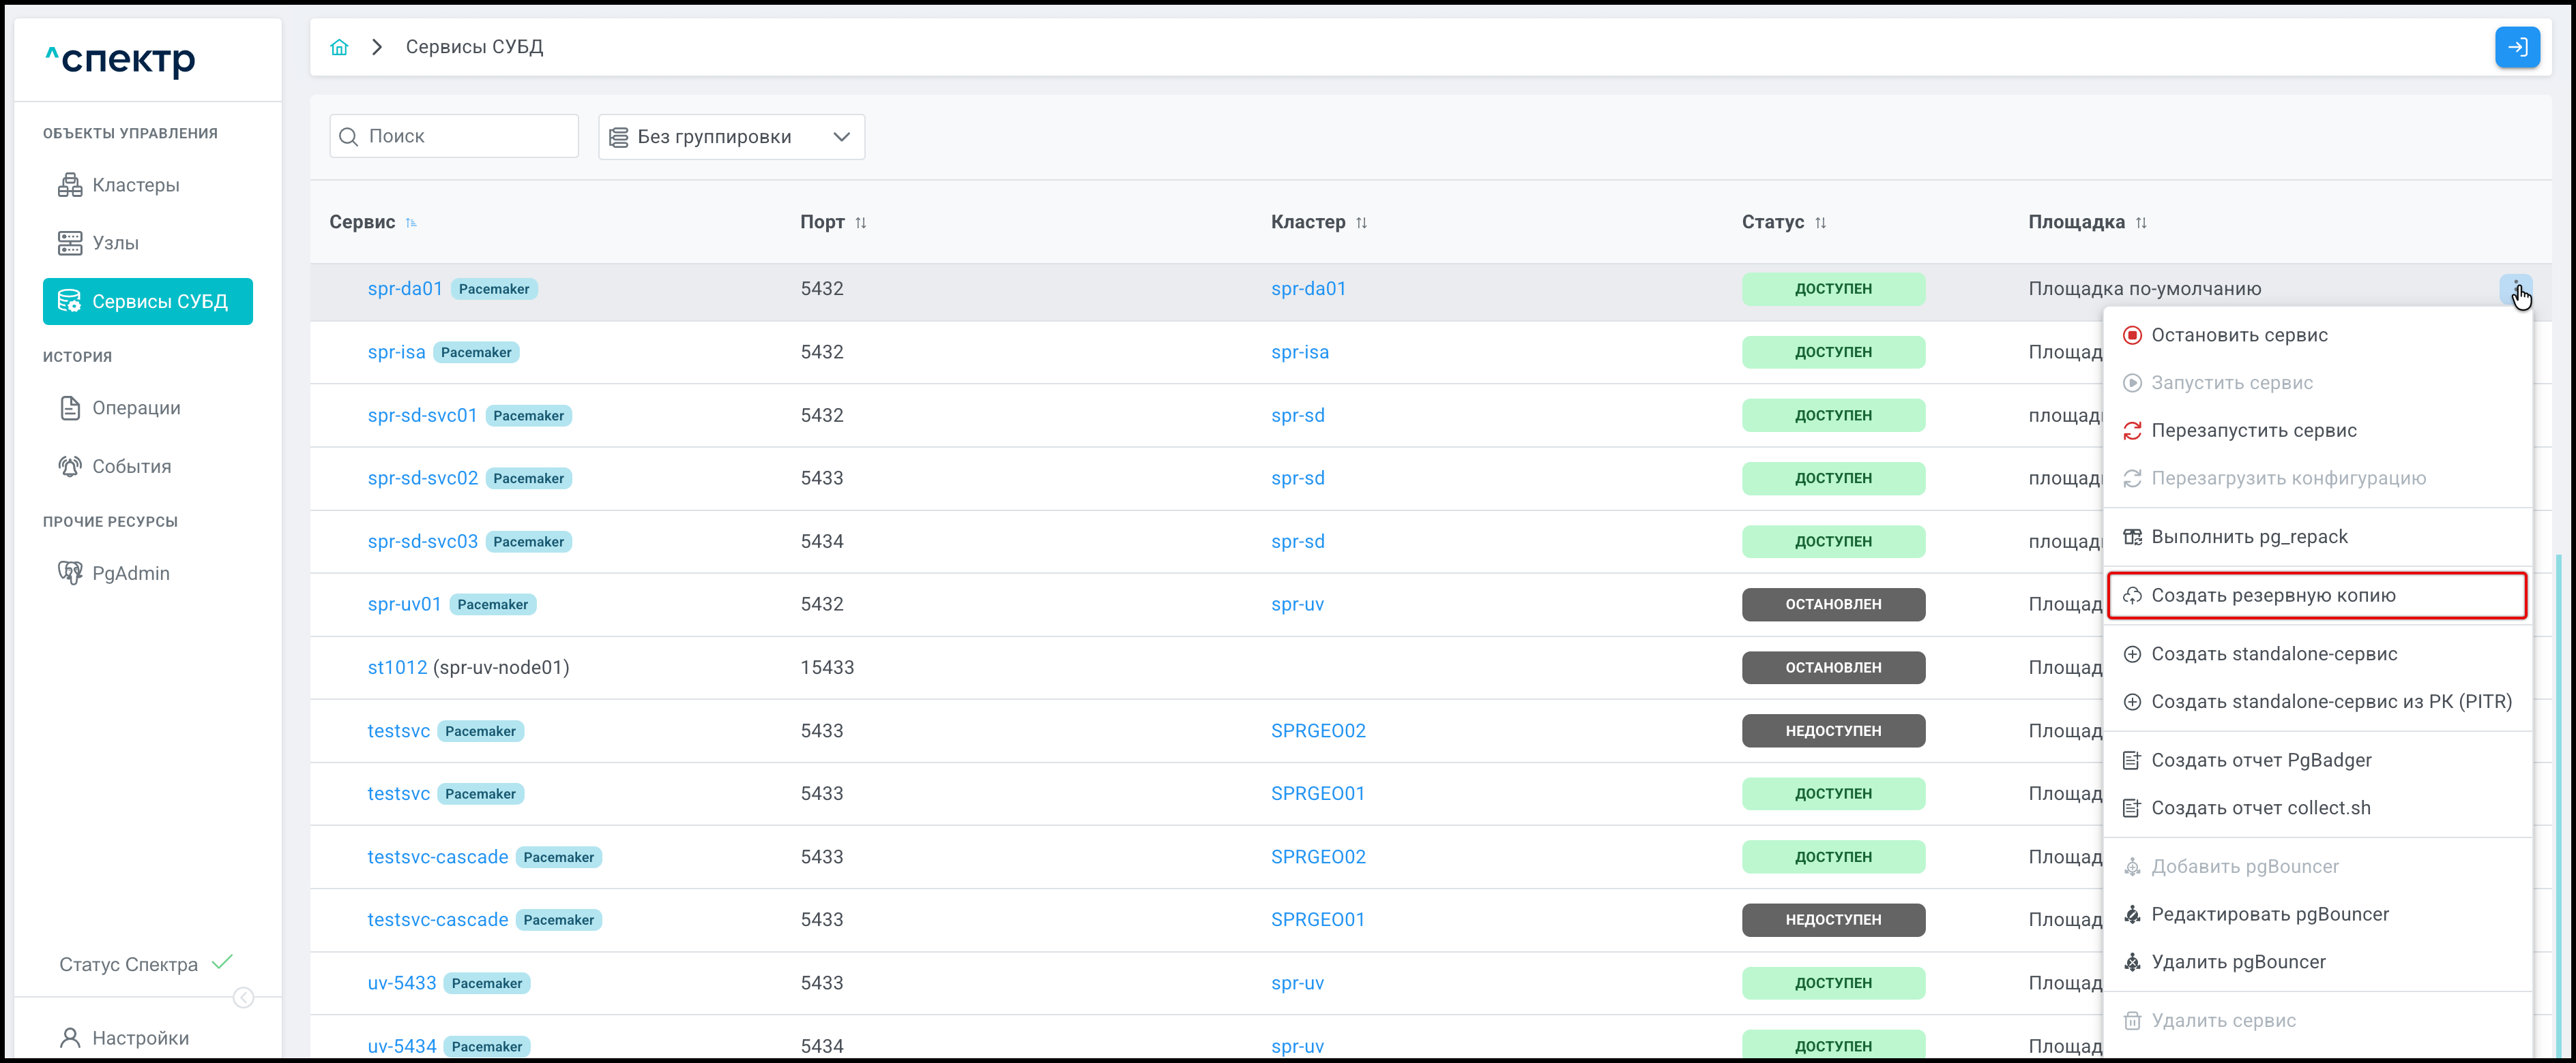Click the home breadcrumb icon

(x=339, y=47)
